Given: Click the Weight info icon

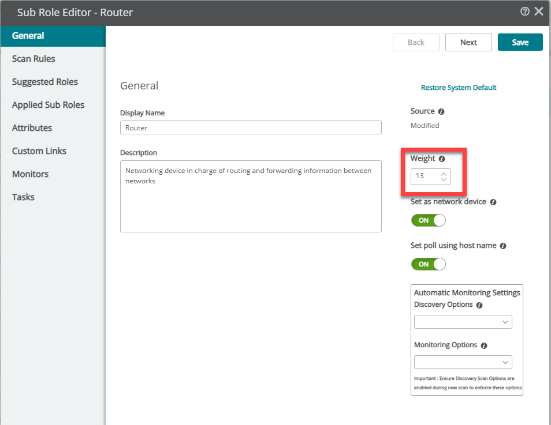Looking at the screenshot, I should tap(442, 159).
